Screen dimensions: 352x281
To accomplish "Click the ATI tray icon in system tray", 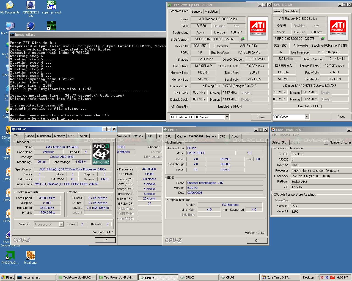I will [332, 277].
